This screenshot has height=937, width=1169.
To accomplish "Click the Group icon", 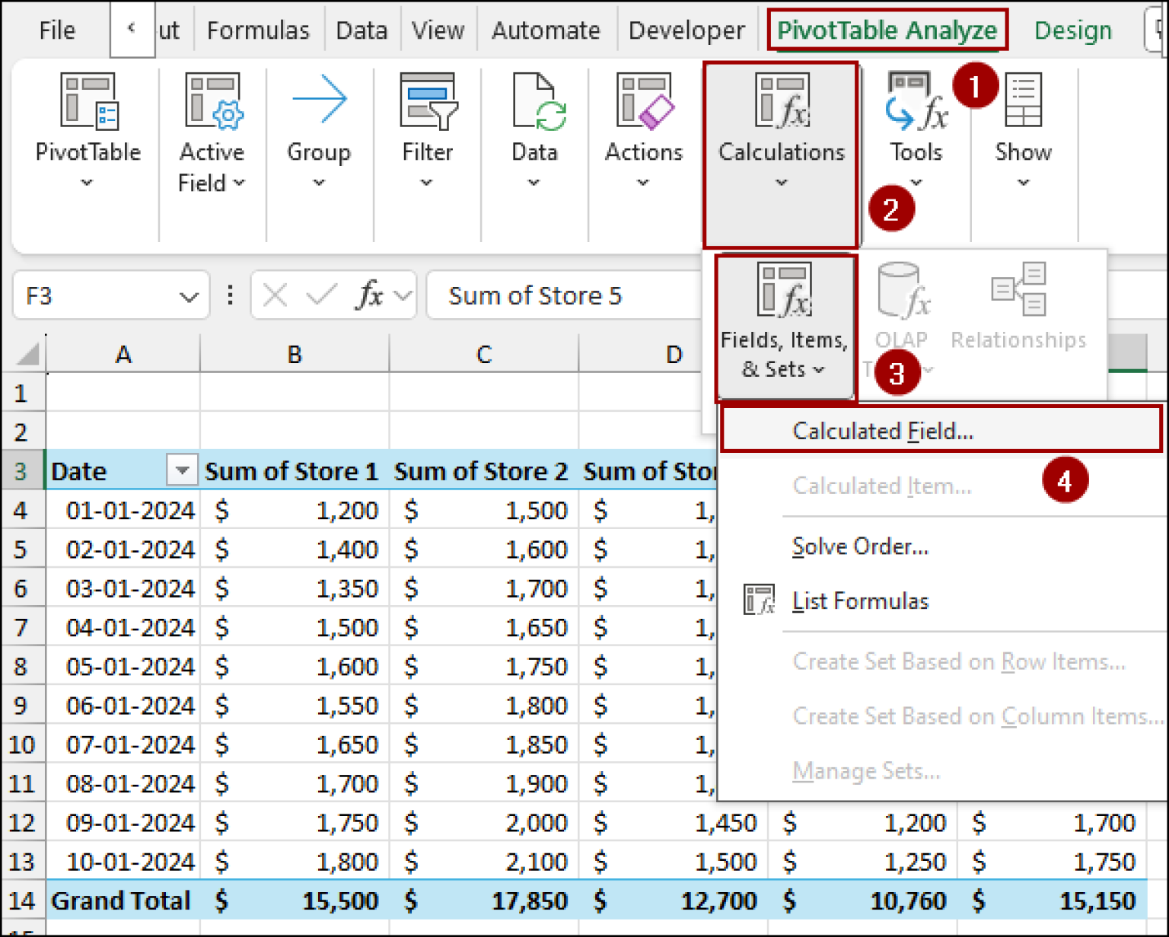I will [x=319, y=103].
